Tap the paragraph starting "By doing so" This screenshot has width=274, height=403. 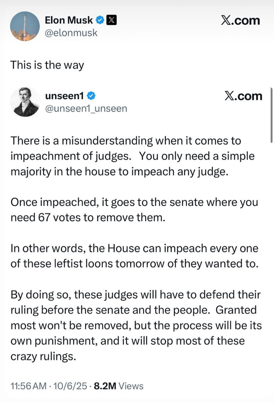[x=136, y=326]
